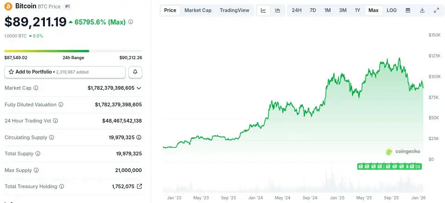Open Total Treasury Holding external link icon
The image size is (445, 203).
[139, 186]
